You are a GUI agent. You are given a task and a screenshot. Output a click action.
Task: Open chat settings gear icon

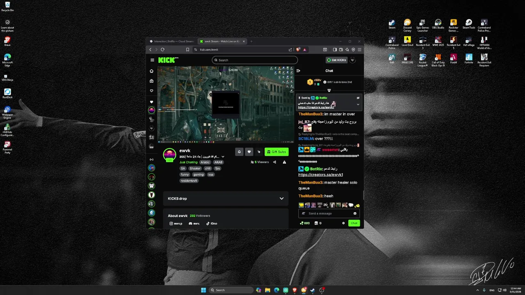(343, 223)
